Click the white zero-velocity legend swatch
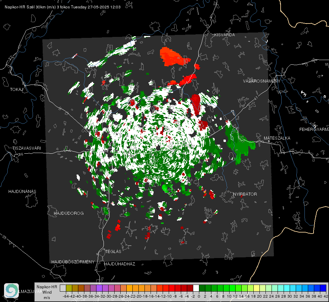 pyautogui.click(x=196, y=288)
